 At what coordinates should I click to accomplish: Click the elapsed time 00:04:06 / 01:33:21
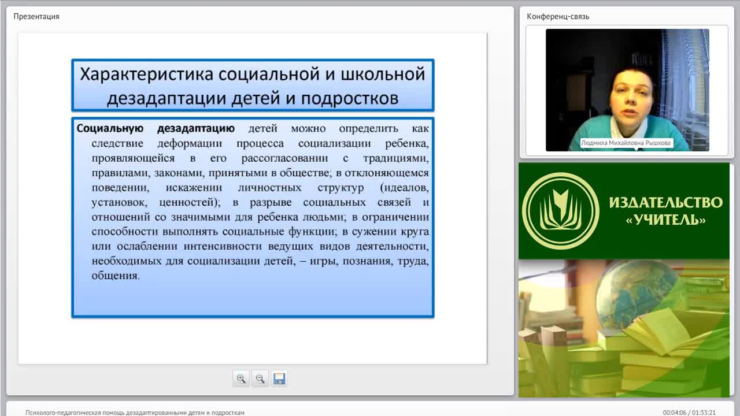pos(689,413)
